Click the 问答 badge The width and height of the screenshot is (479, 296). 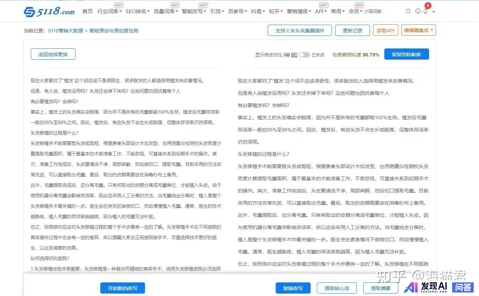[463, 287]
